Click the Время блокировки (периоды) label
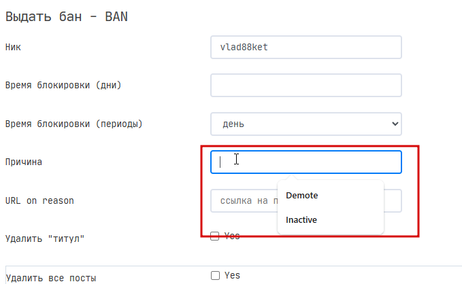Viewport: 462px width, 284px height. tap(74, 124)
